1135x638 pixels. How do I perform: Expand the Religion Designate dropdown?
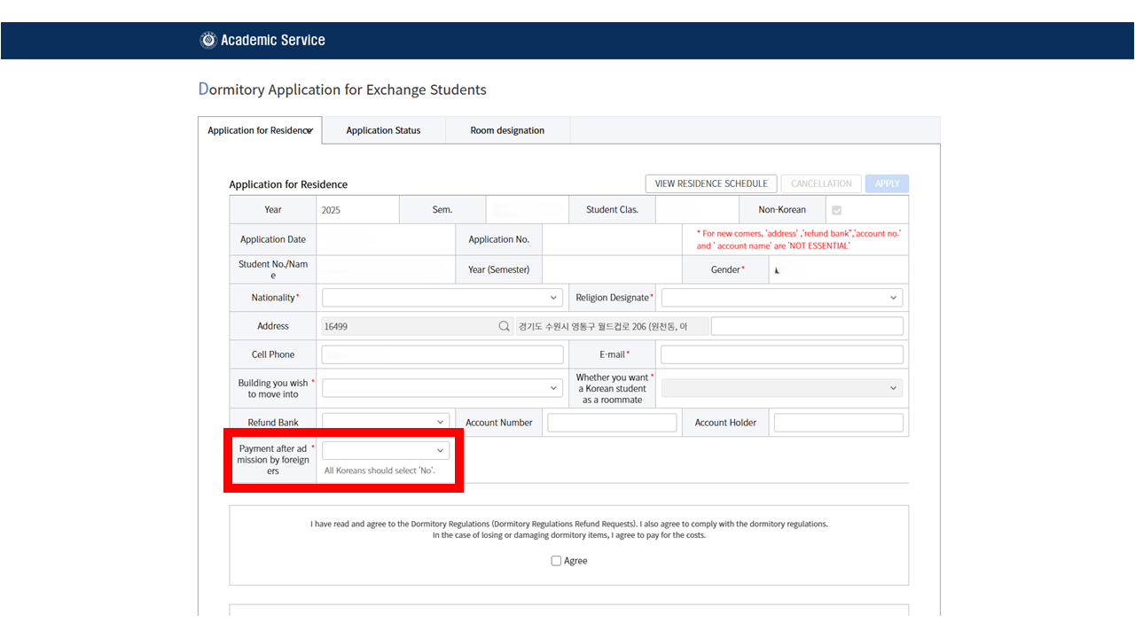pyautogui.click(x=781, y=298)
